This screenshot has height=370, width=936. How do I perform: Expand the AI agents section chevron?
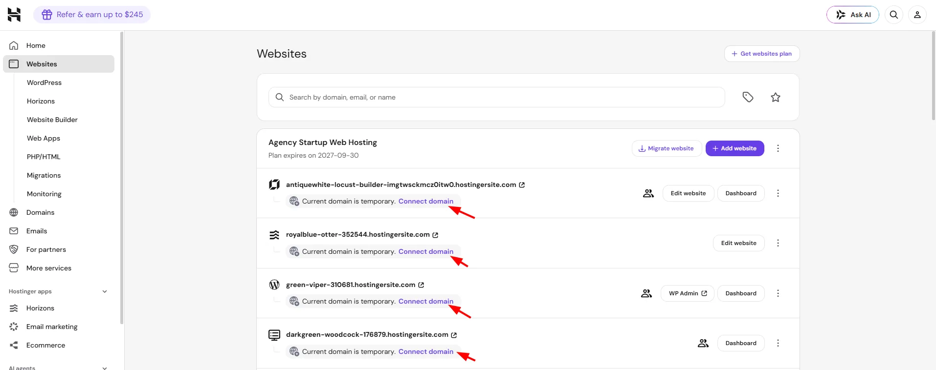coord(105,368)
